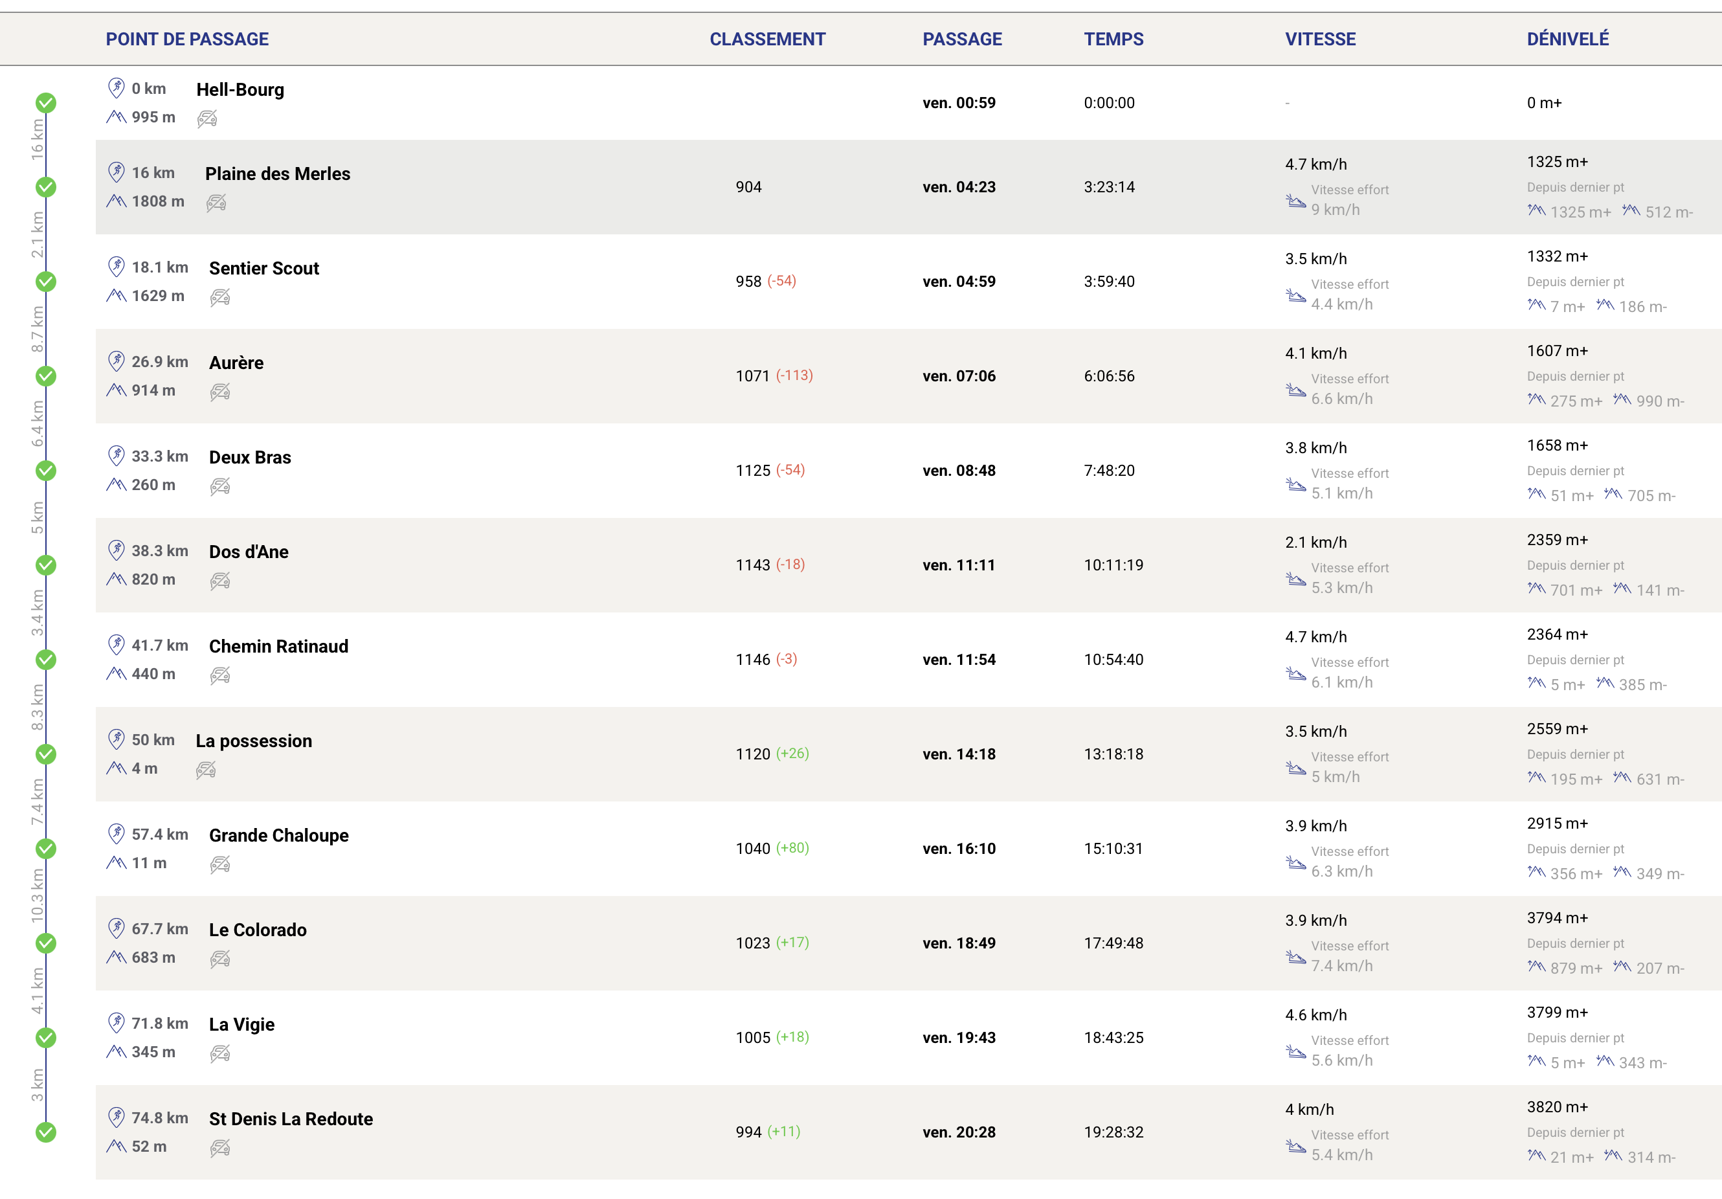Click the green check marker for Hell-Bourg
The image size is (1722, 1199).
click(46, 103)
